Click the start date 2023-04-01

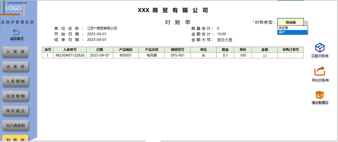pyautogui.click(x=97, y=34)
